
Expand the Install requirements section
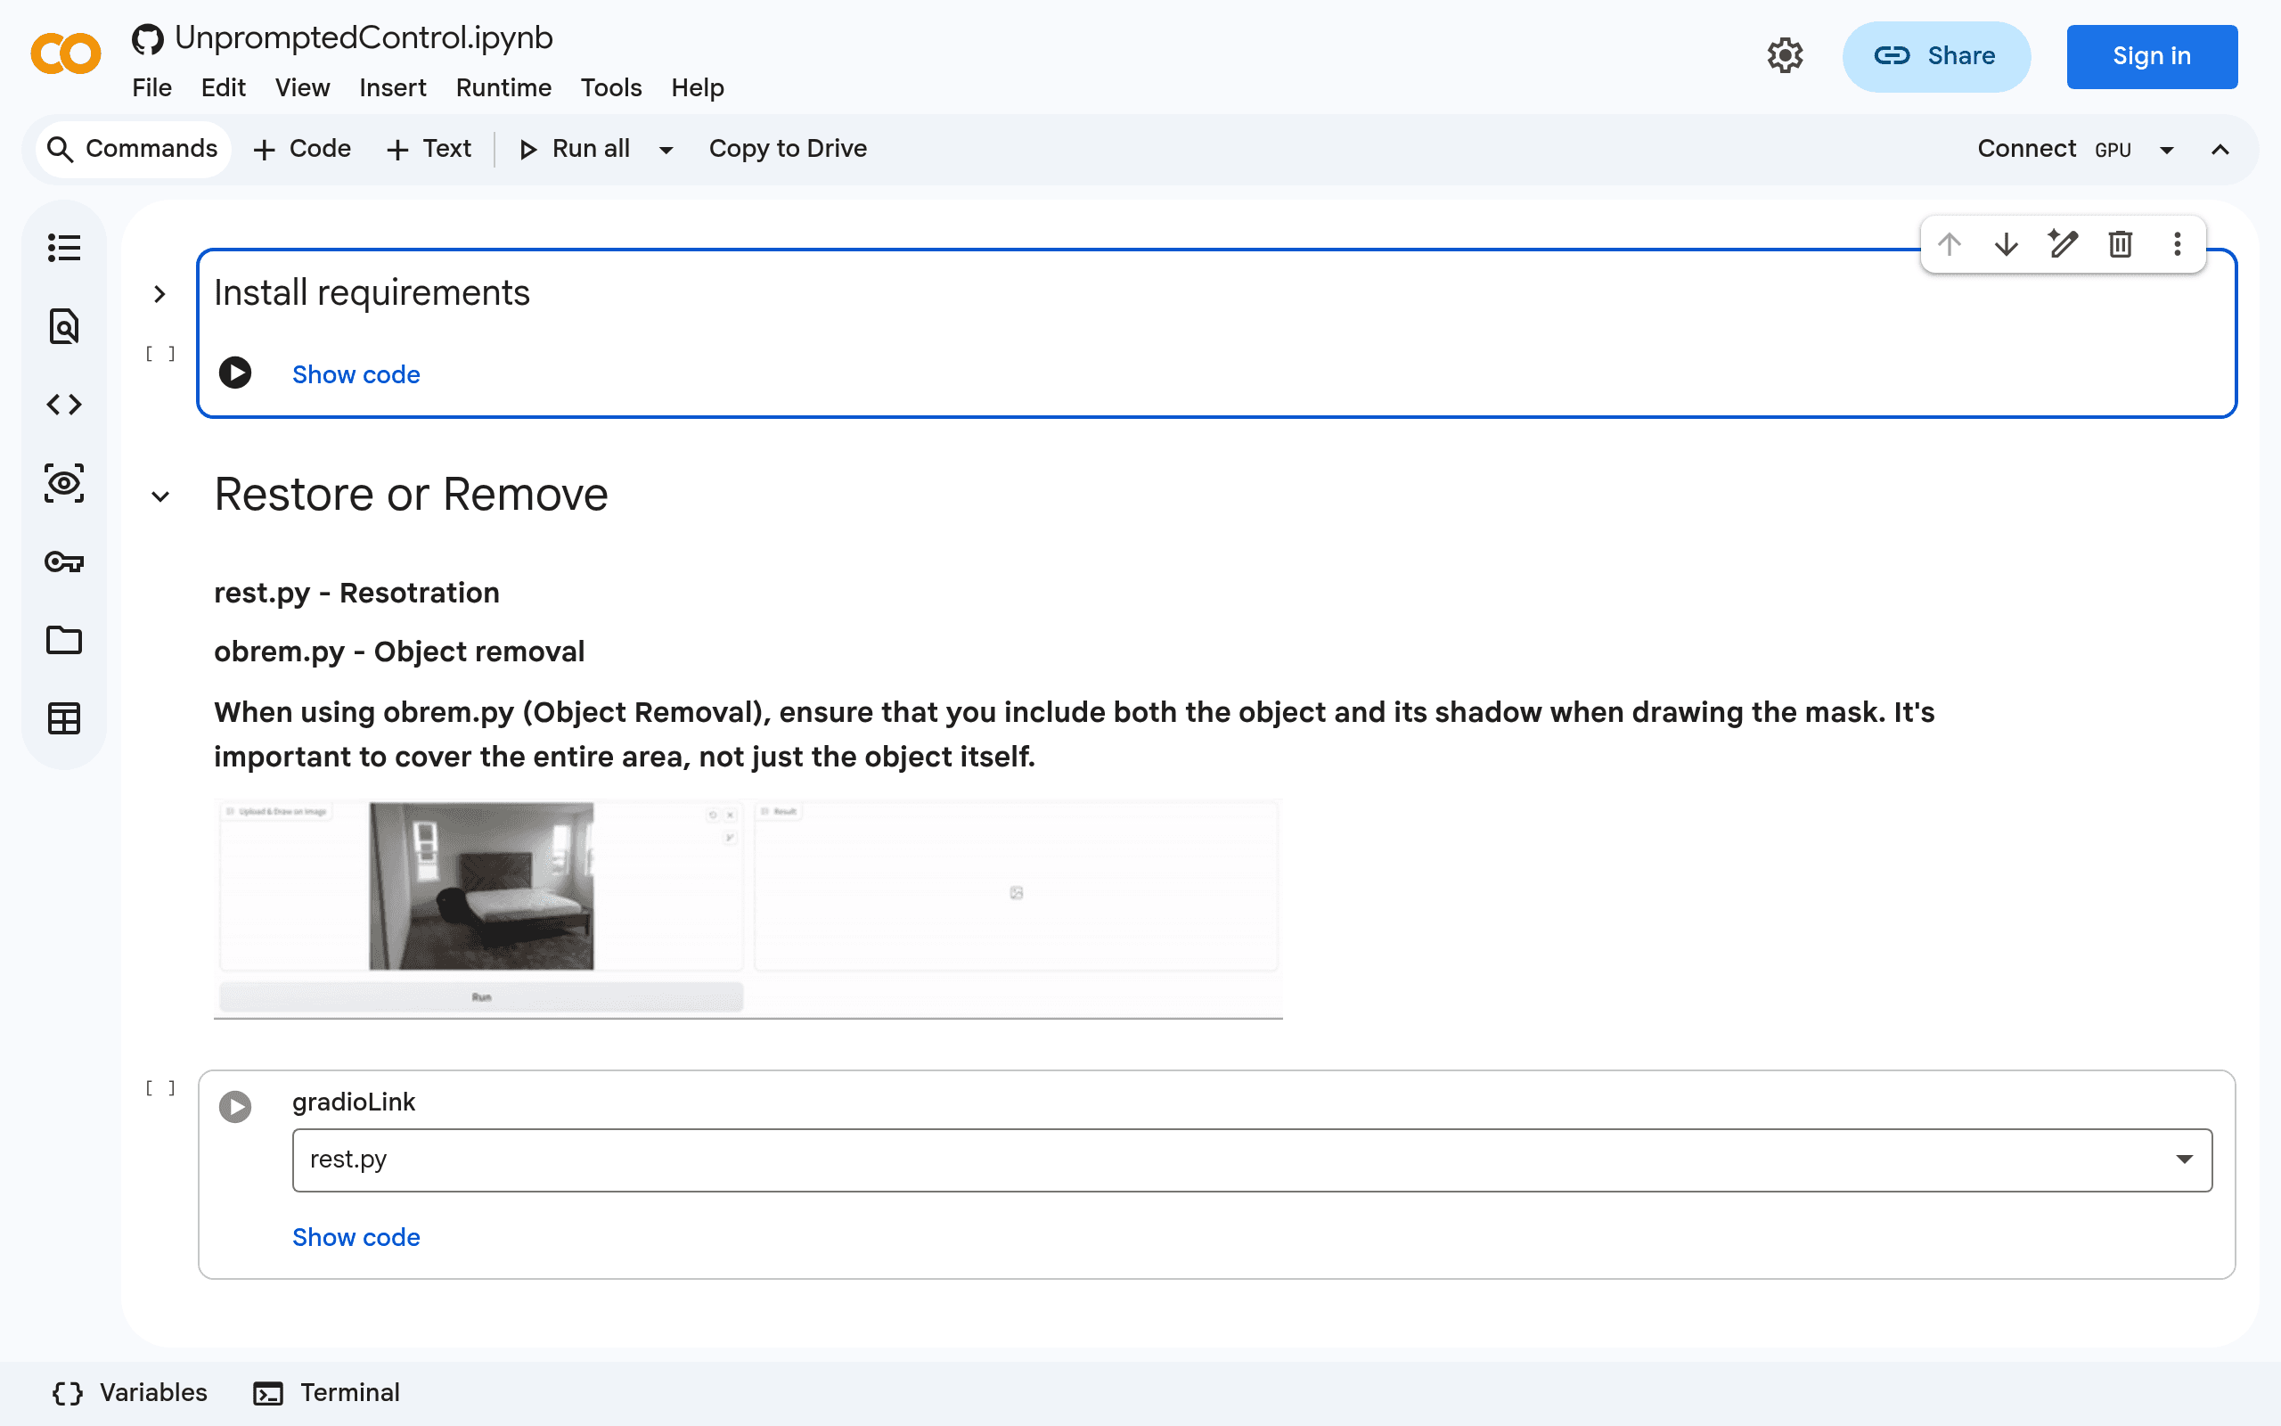[x=160, y=294]
